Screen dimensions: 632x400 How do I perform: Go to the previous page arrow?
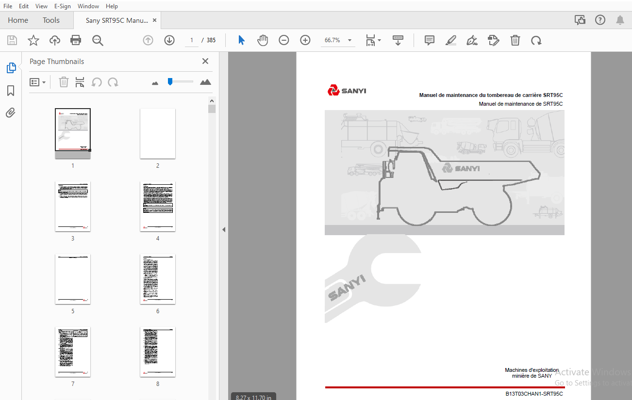coord(148,40)
